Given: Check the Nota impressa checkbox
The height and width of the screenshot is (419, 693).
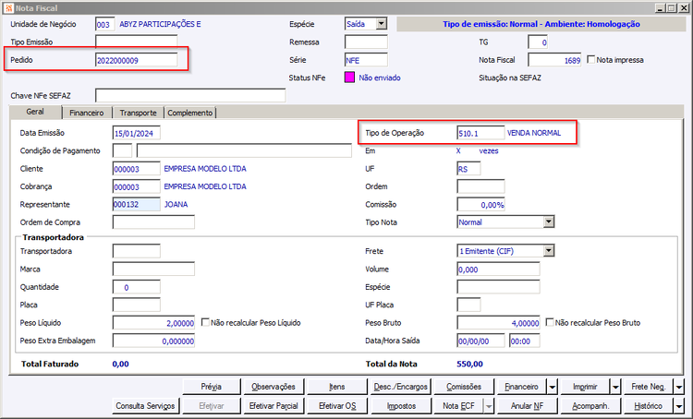Looking at the screenshot, I should pyautogui.click(x=591, y=60).
